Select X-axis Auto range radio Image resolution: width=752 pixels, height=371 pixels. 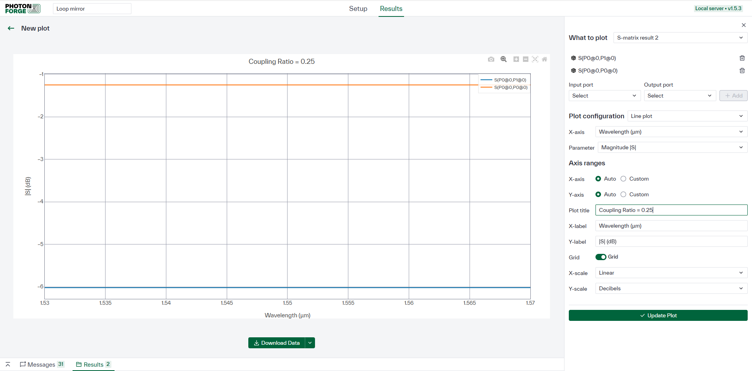pos(598,179)
